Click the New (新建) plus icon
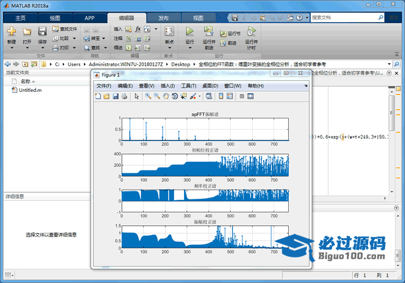The width and height of the screenshot is (405, 283). 12,32
